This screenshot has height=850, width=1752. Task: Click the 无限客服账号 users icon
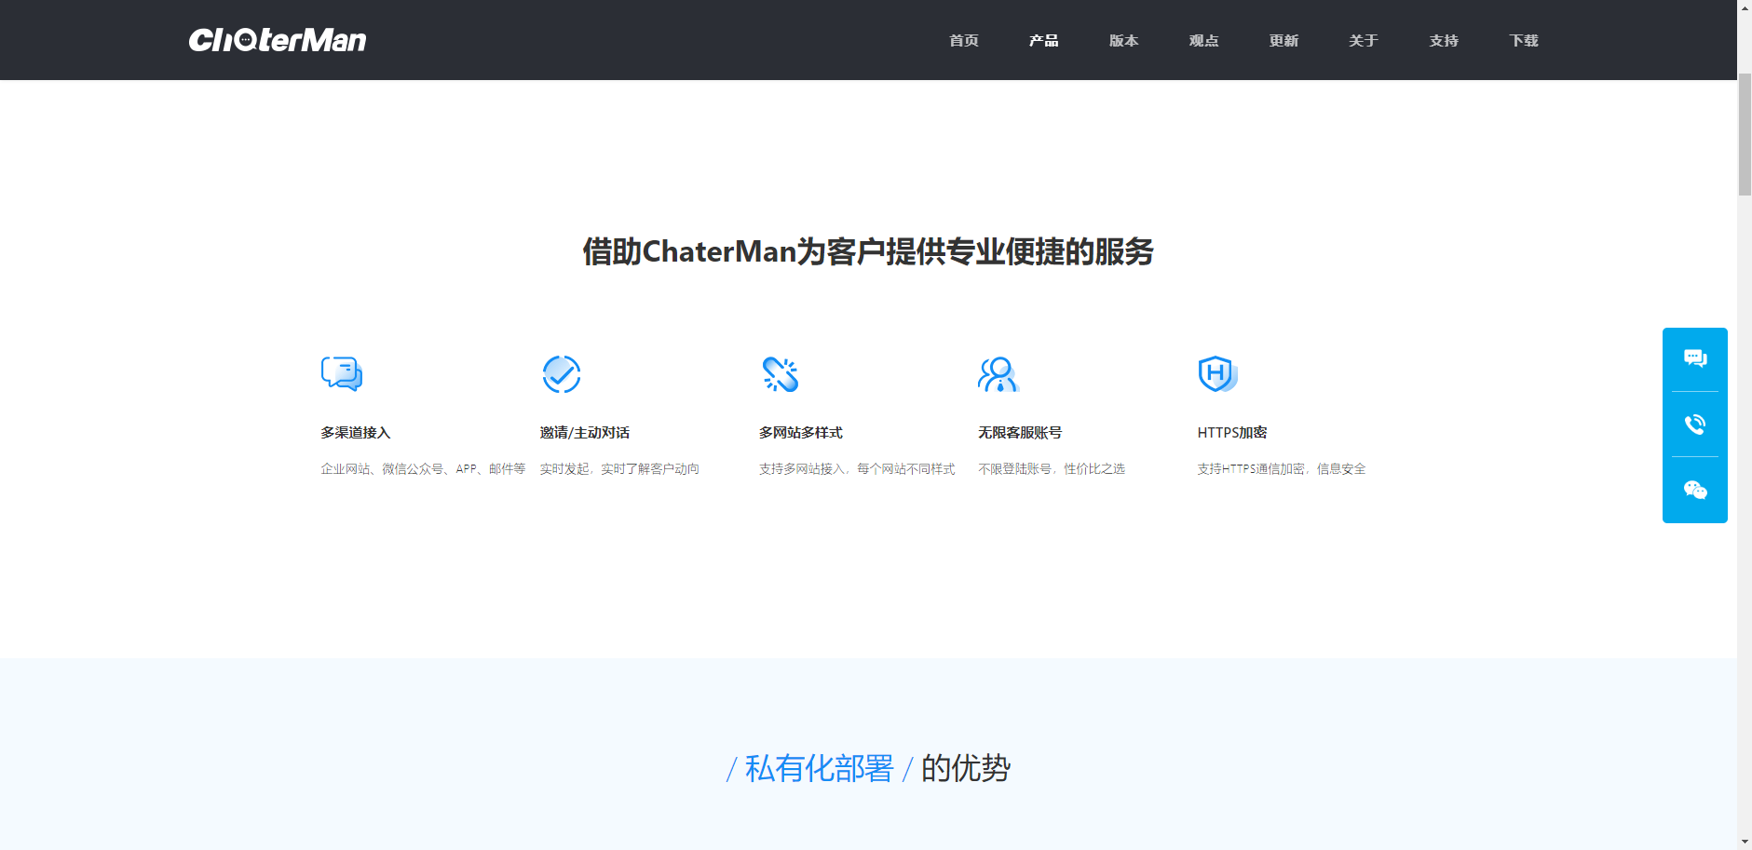coord(998,374)
